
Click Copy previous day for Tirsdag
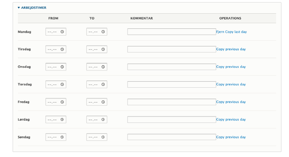coord(231,49)
